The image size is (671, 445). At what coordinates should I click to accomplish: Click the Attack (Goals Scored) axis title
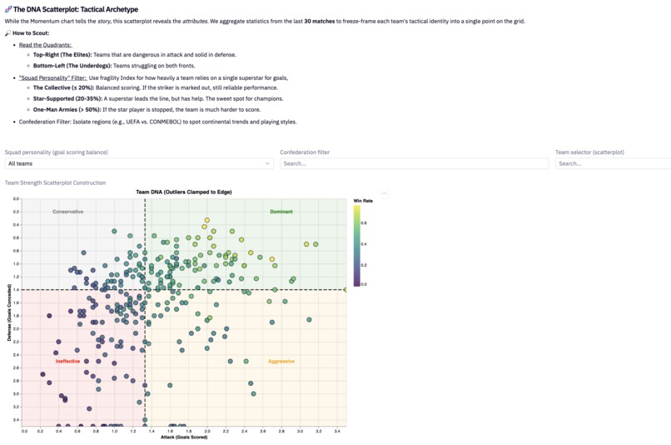pos(184,437)
